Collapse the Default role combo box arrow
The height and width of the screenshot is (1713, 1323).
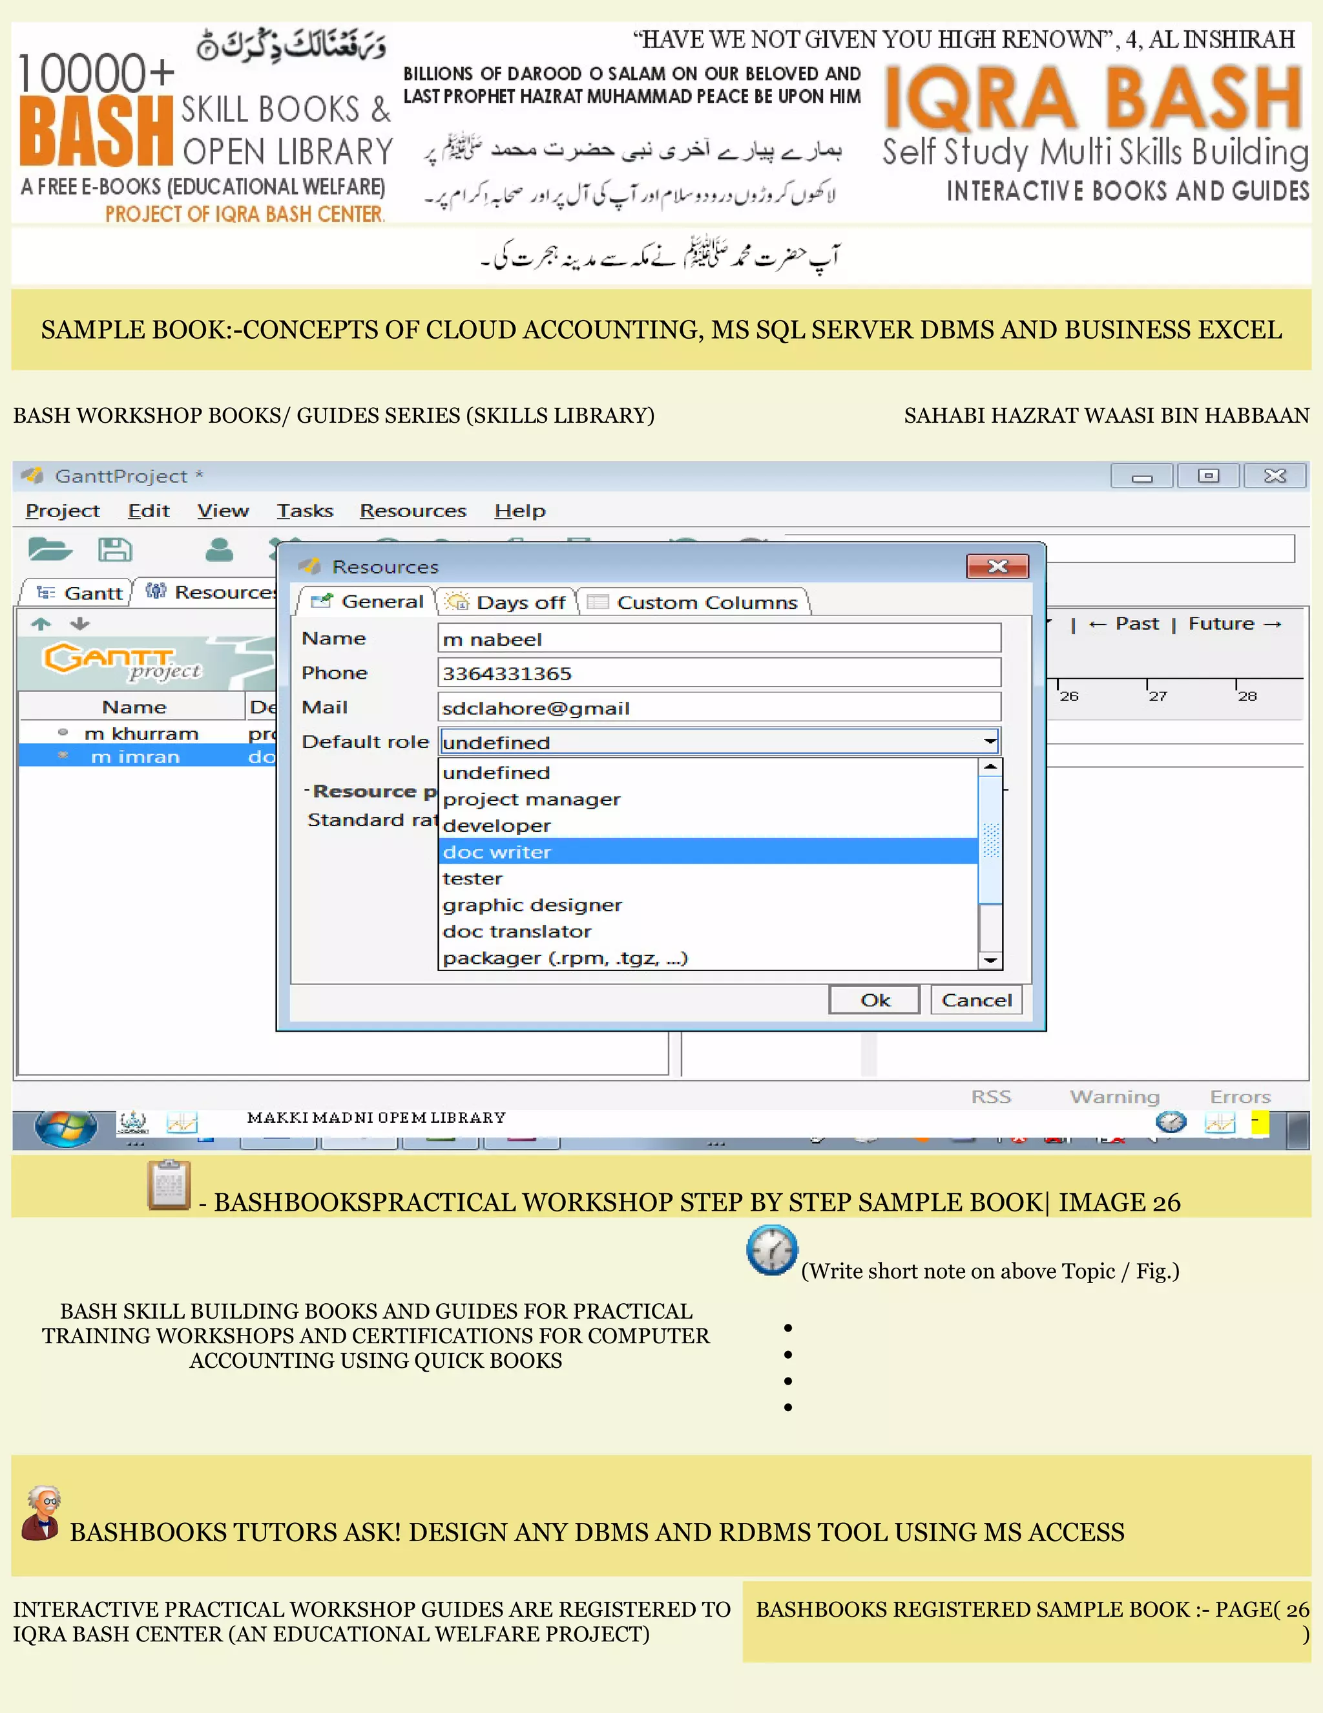coord(990,741)
